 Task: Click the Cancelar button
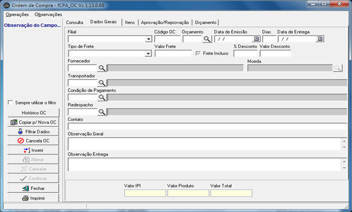(x=33, y=169)
